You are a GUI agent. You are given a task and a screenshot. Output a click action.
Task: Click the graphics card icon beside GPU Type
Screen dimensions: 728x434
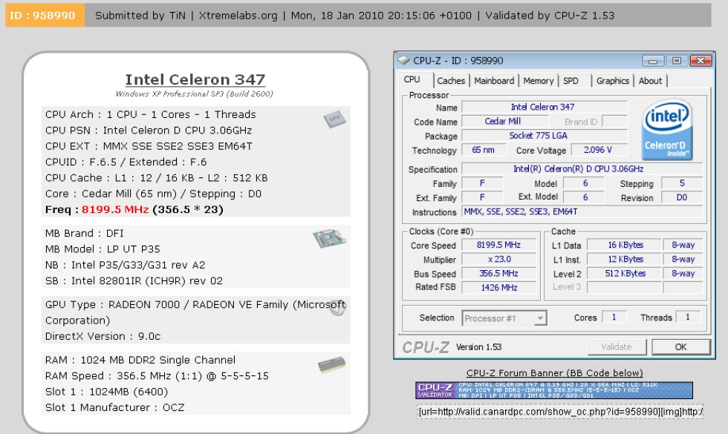(337, 307)
